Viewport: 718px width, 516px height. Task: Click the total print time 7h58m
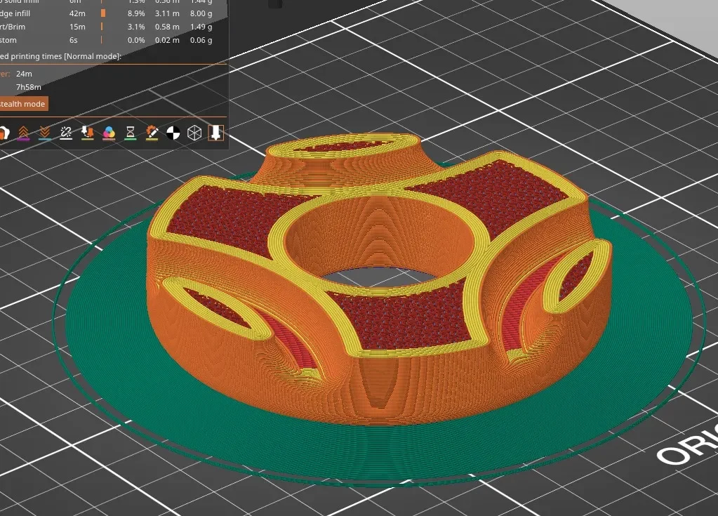(x=29, y=87)
